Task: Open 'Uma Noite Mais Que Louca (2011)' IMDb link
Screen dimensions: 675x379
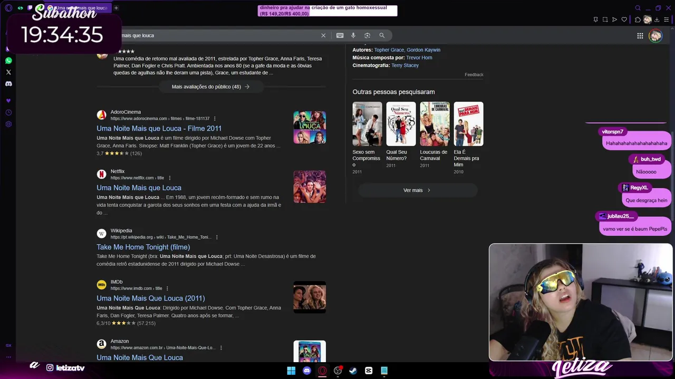Action: click(x=150, y=298)
